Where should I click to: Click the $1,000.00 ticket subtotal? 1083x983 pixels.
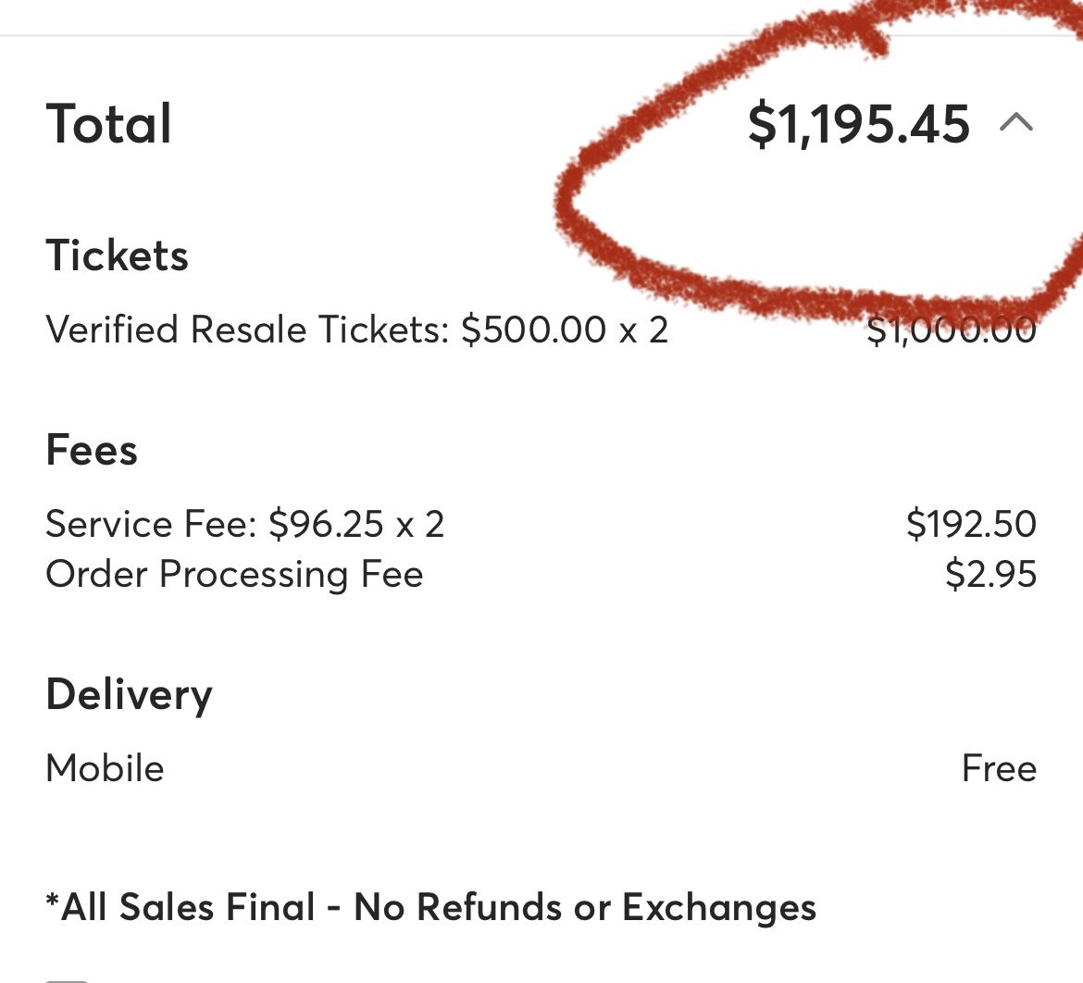pyautogui.click(x=951, y=330)
